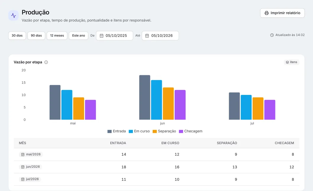Screen dimensions: 313x191
Task: Click the Vazão por etapa chart title
Action: [x=28, y=62]
